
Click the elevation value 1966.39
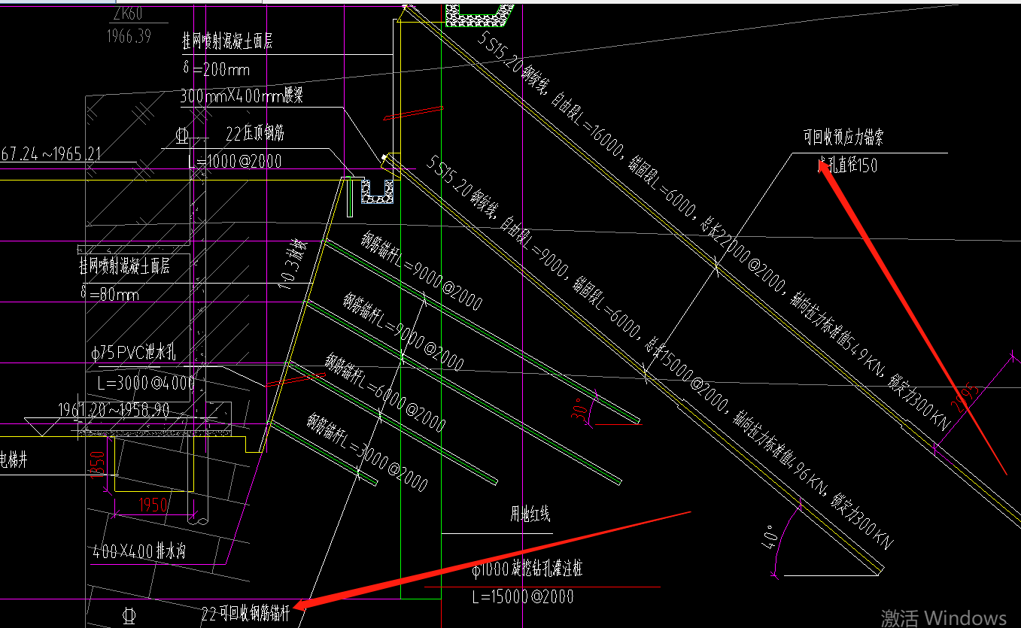(128, 36)
